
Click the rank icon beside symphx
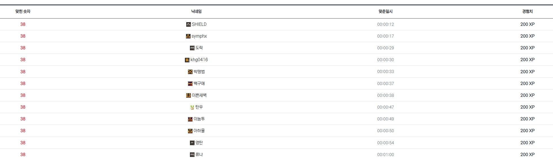(188, 36)
